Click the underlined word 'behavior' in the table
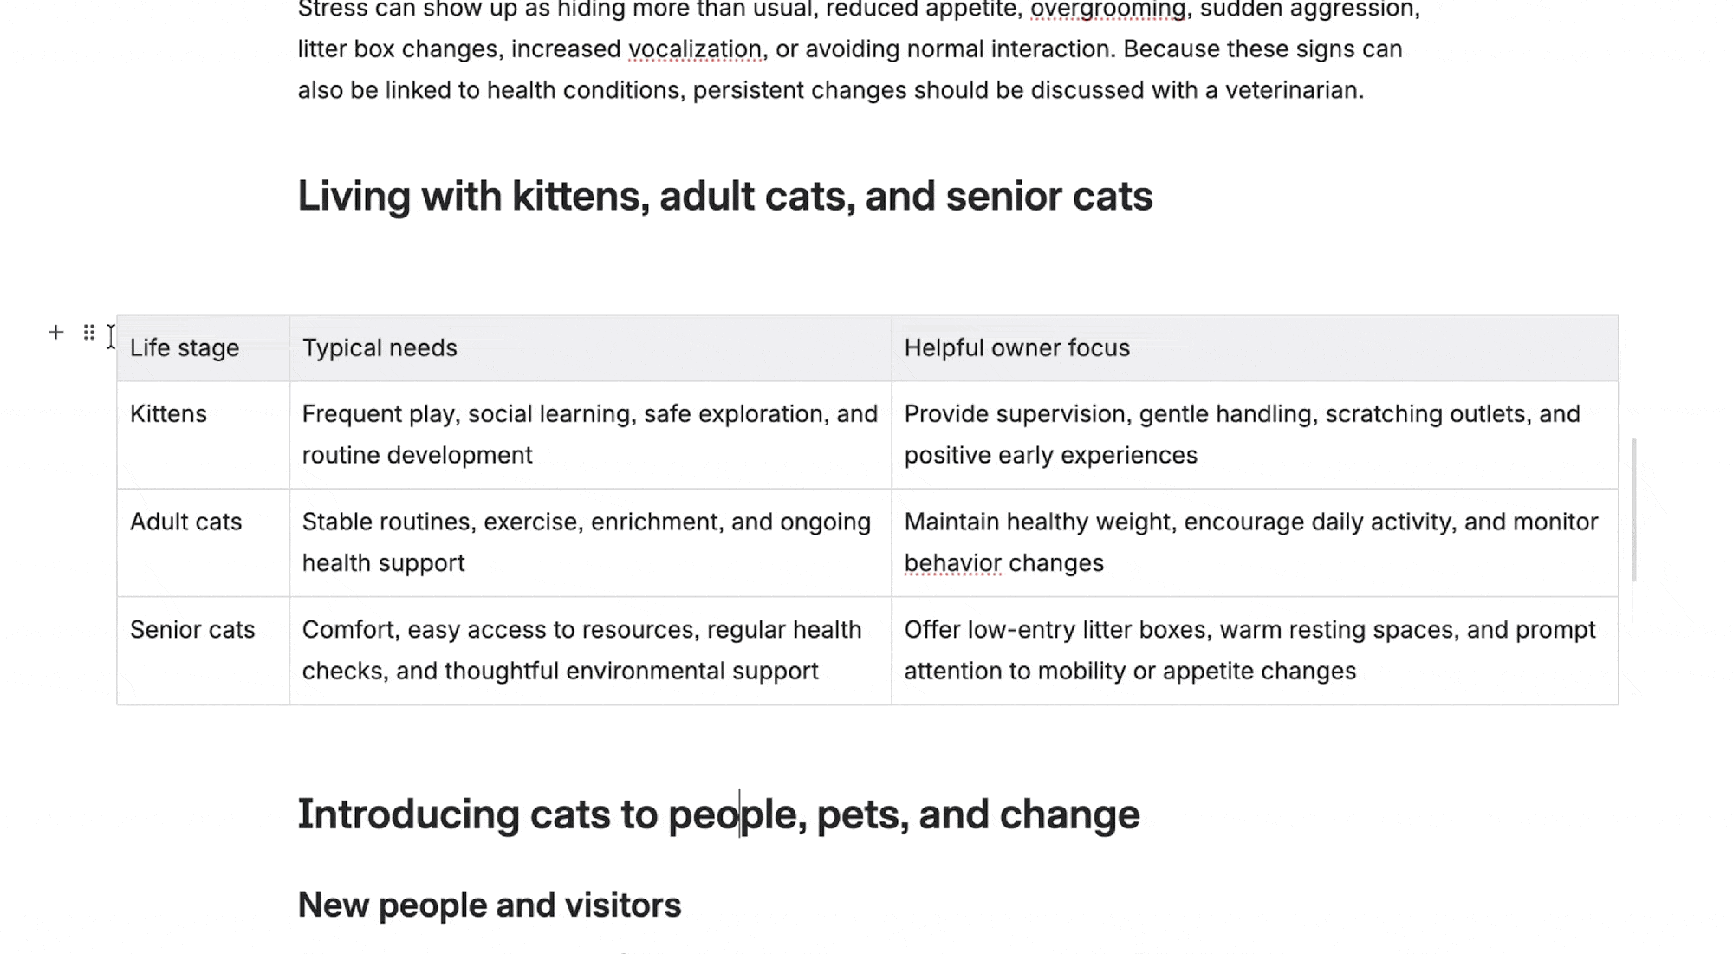 pyautogui.click(x=952, y=563)
